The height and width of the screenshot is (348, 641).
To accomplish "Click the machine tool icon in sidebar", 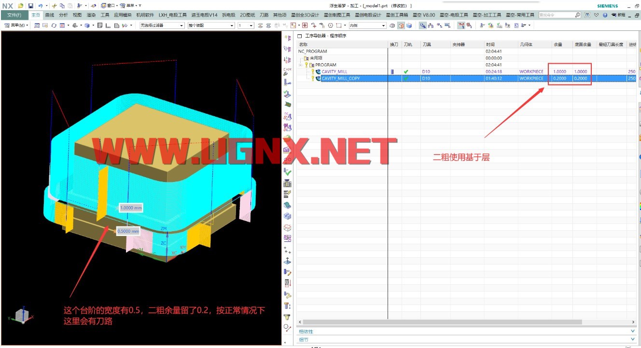I will click(288, 183).
